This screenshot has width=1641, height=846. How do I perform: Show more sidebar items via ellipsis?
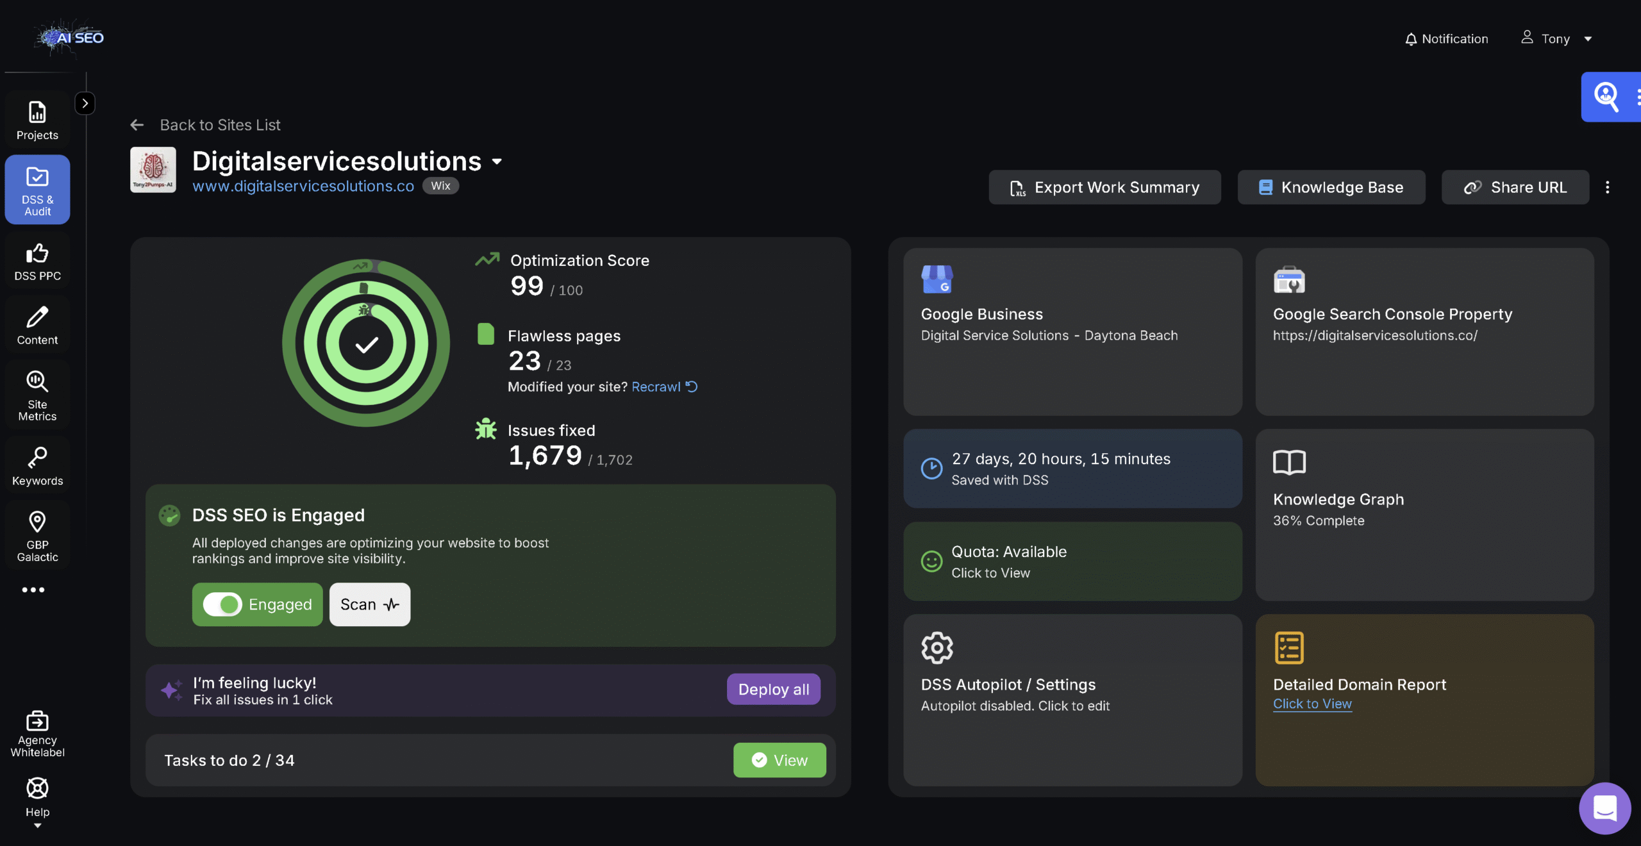(x=33, y=590)
